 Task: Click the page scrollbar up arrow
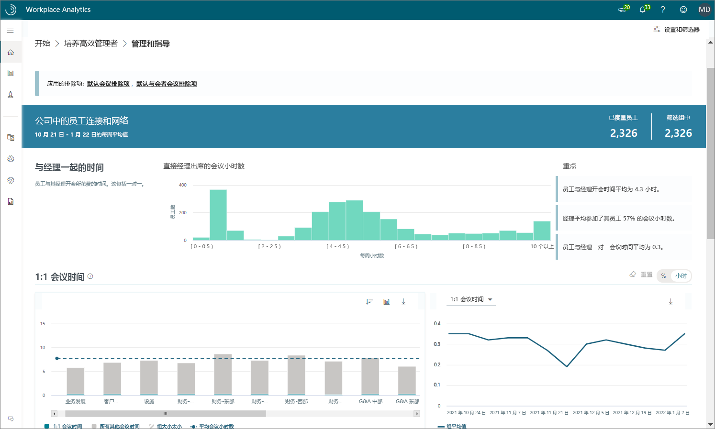tap(710, 42)
